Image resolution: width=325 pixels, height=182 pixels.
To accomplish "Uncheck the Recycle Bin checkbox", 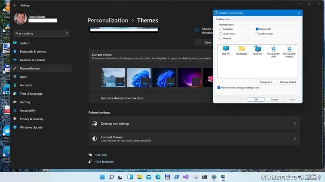I will tap(257, 29).
